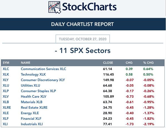Viewport: 166px width, 128px height.
Task: Click the NAME column header
Action: point(26,63)
